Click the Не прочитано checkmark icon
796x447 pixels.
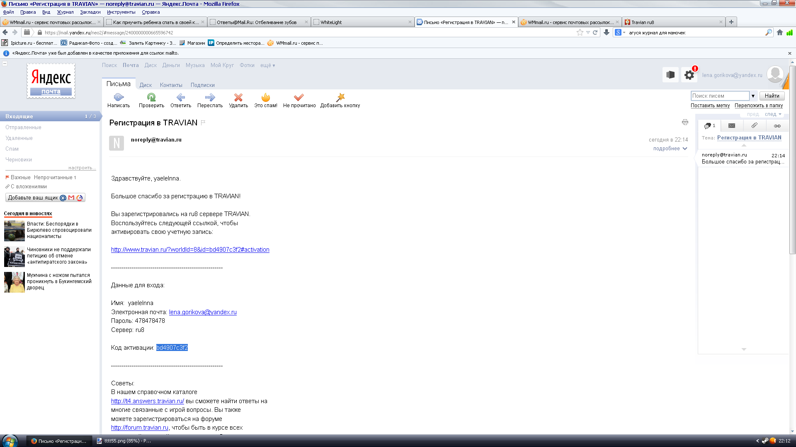click(299, 97)
